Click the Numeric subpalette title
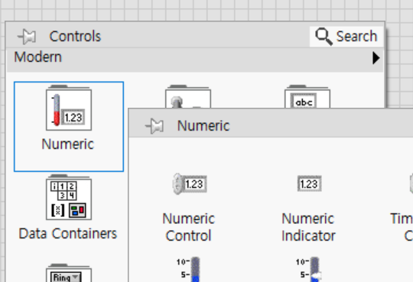Image resolution: width=413 pixels, height=282 pixels. point(203,125)
